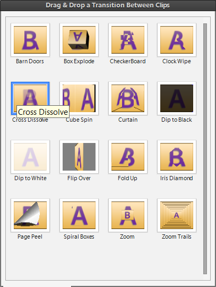Click the vertical scrollbar of transitions list
The image size is (216, 287).
point(205,149)
